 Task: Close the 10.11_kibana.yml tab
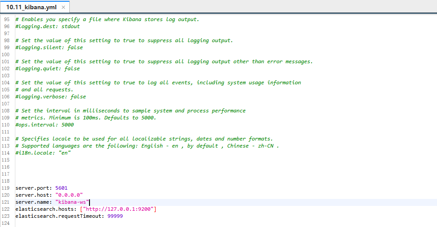[x=63, y=7]
